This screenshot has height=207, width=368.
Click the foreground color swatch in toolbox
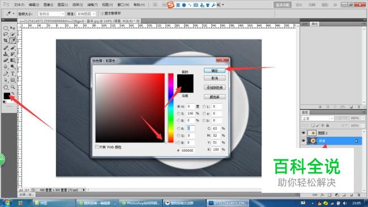[7, 96]
